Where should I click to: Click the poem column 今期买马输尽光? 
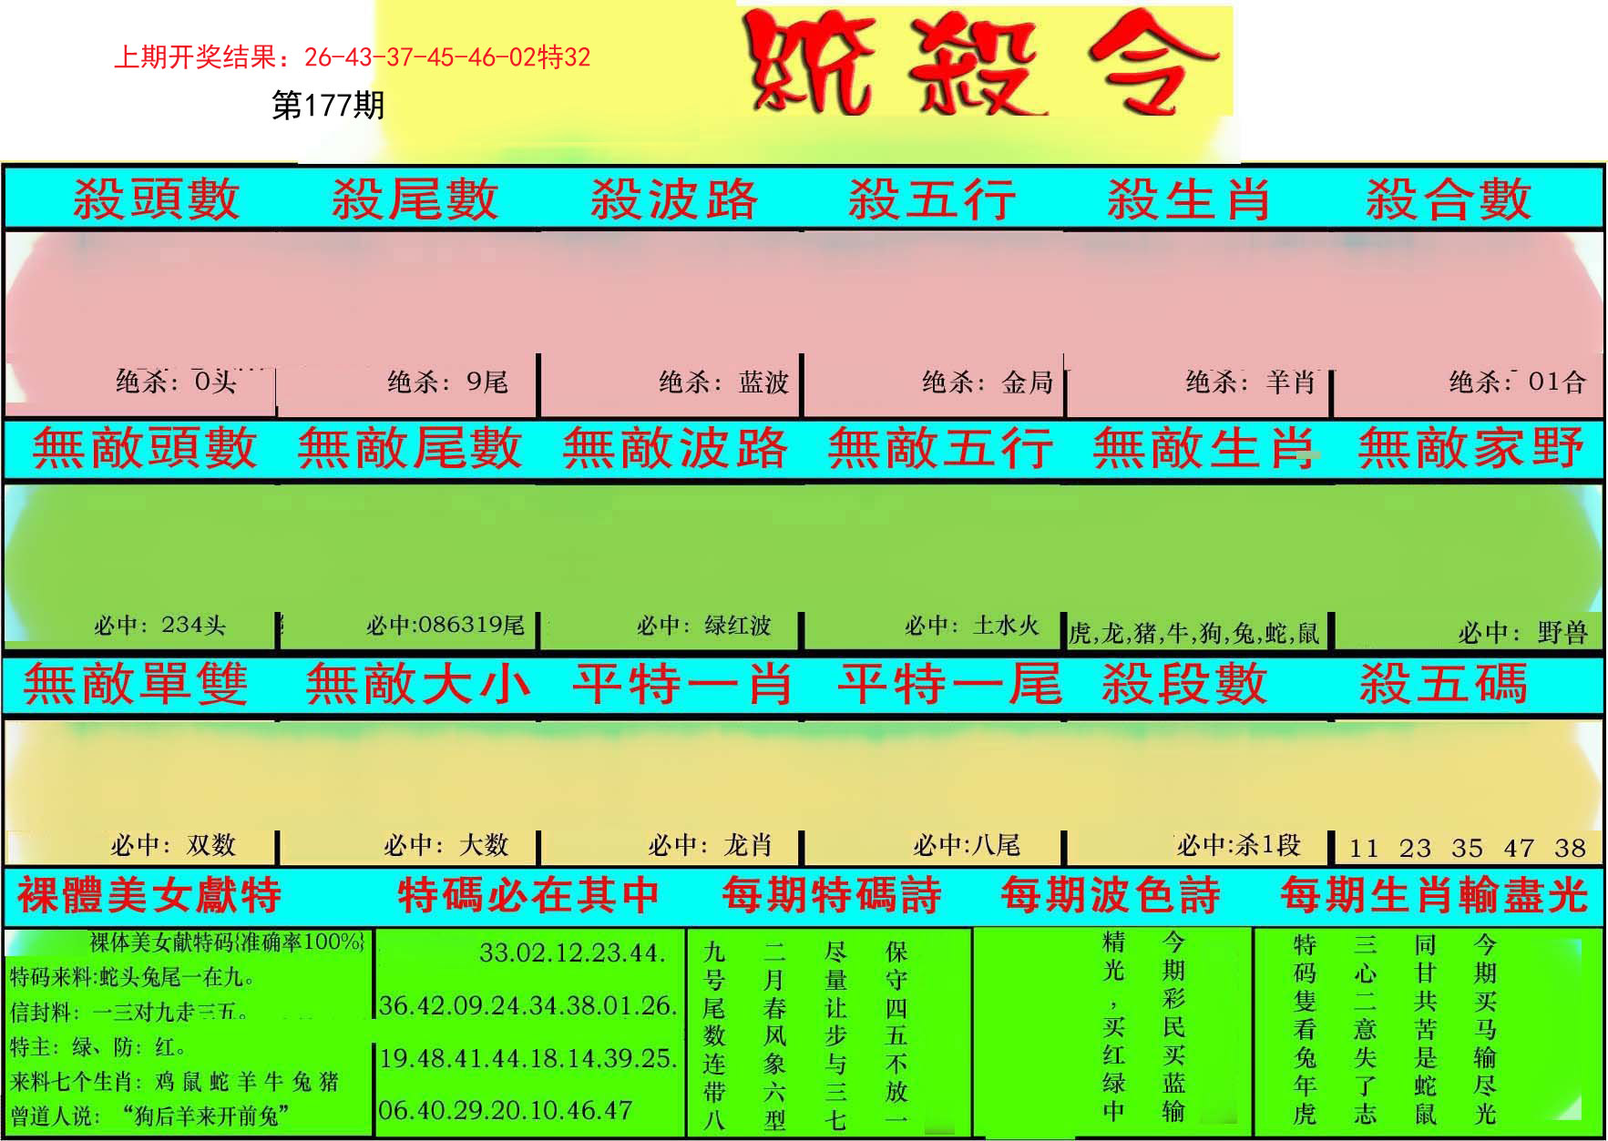pos(1485,1029)
